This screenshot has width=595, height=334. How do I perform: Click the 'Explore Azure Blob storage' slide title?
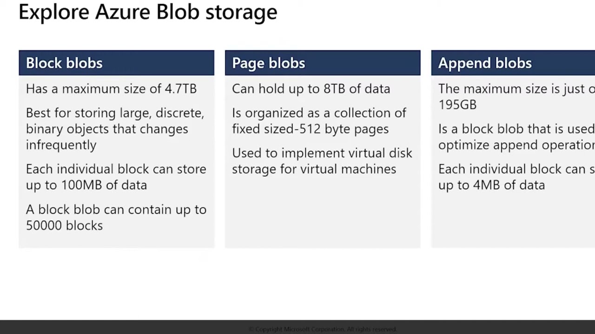[x=148, y=12]
